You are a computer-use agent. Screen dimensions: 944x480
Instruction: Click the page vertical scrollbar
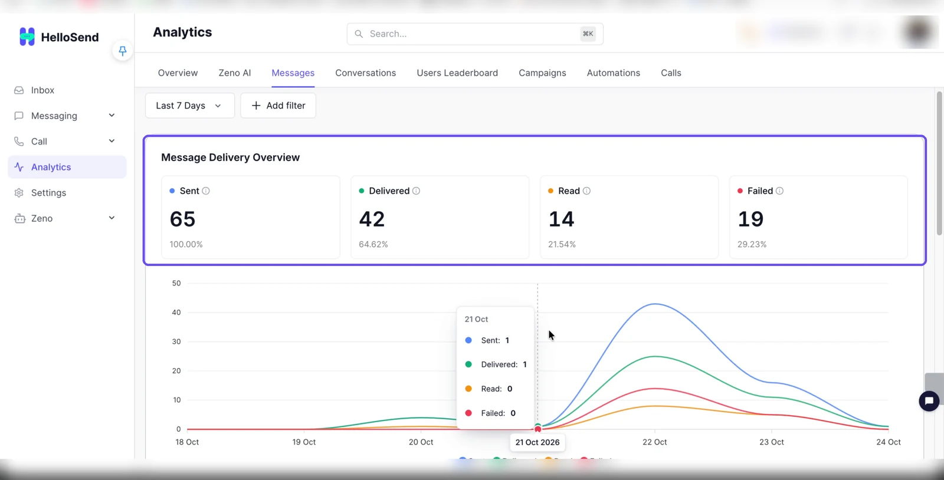[939, 163]
